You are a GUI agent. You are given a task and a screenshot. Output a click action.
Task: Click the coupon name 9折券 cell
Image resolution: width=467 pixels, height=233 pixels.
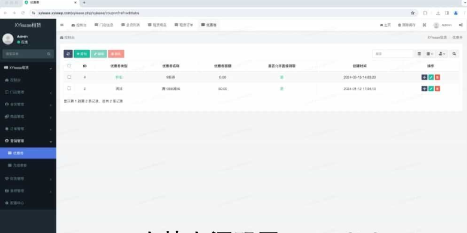[170, 77]
